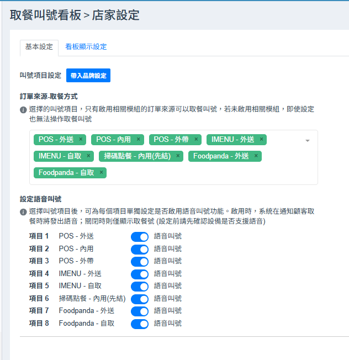Remove the POS - 外帶 tag
The image size is (349, 360).
pos(196,140)
